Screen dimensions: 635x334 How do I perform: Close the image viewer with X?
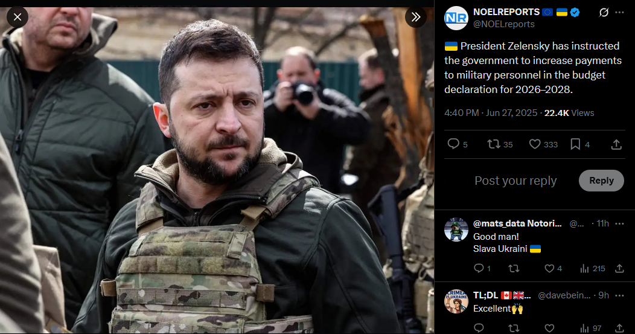click(x=18, y=17)
